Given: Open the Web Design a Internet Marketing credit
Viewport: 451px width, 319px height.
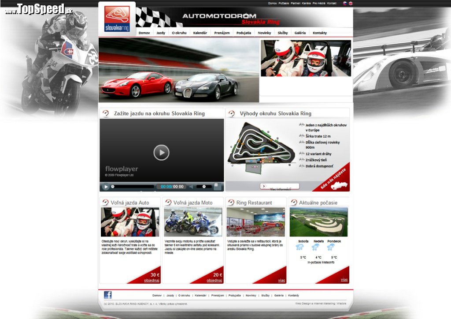Looking at the screenshot, I should pyautogui.click(x=321, y=304).
